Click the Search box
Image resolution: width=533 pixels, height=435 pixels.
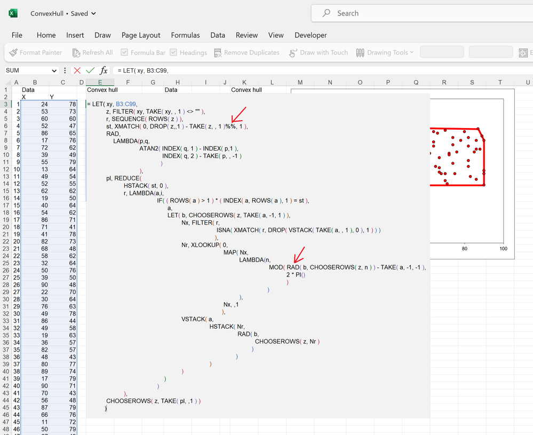click(x=421, y=13)
